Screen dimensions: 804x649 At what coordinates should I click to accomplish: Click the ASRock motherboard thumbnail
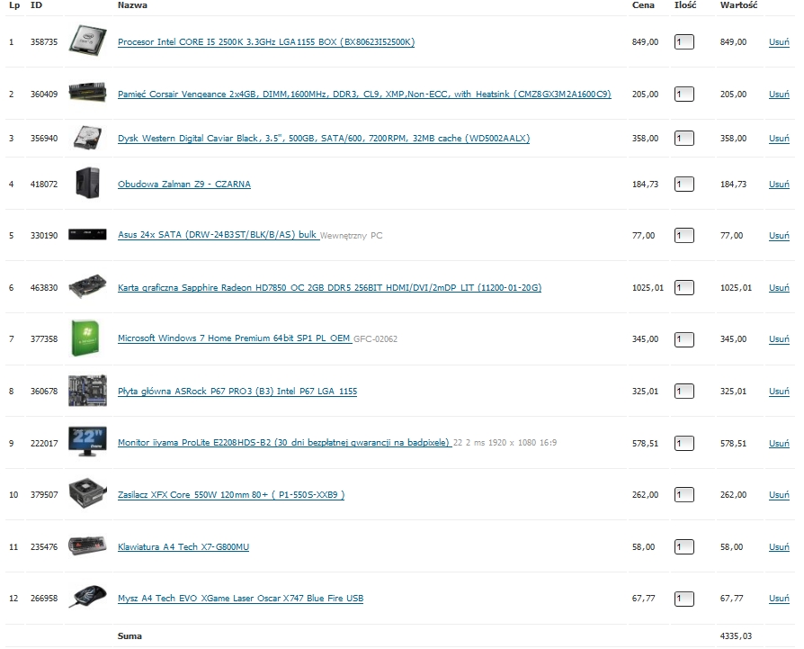coord(87,391)
